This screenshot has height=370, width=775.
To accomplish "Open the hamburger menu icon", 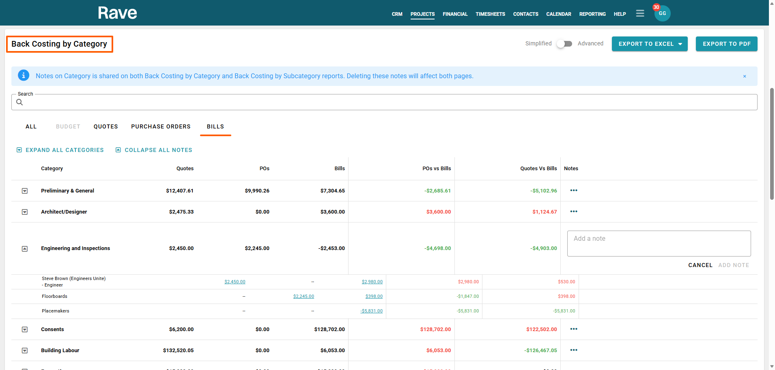I will [x=640, y=13].
